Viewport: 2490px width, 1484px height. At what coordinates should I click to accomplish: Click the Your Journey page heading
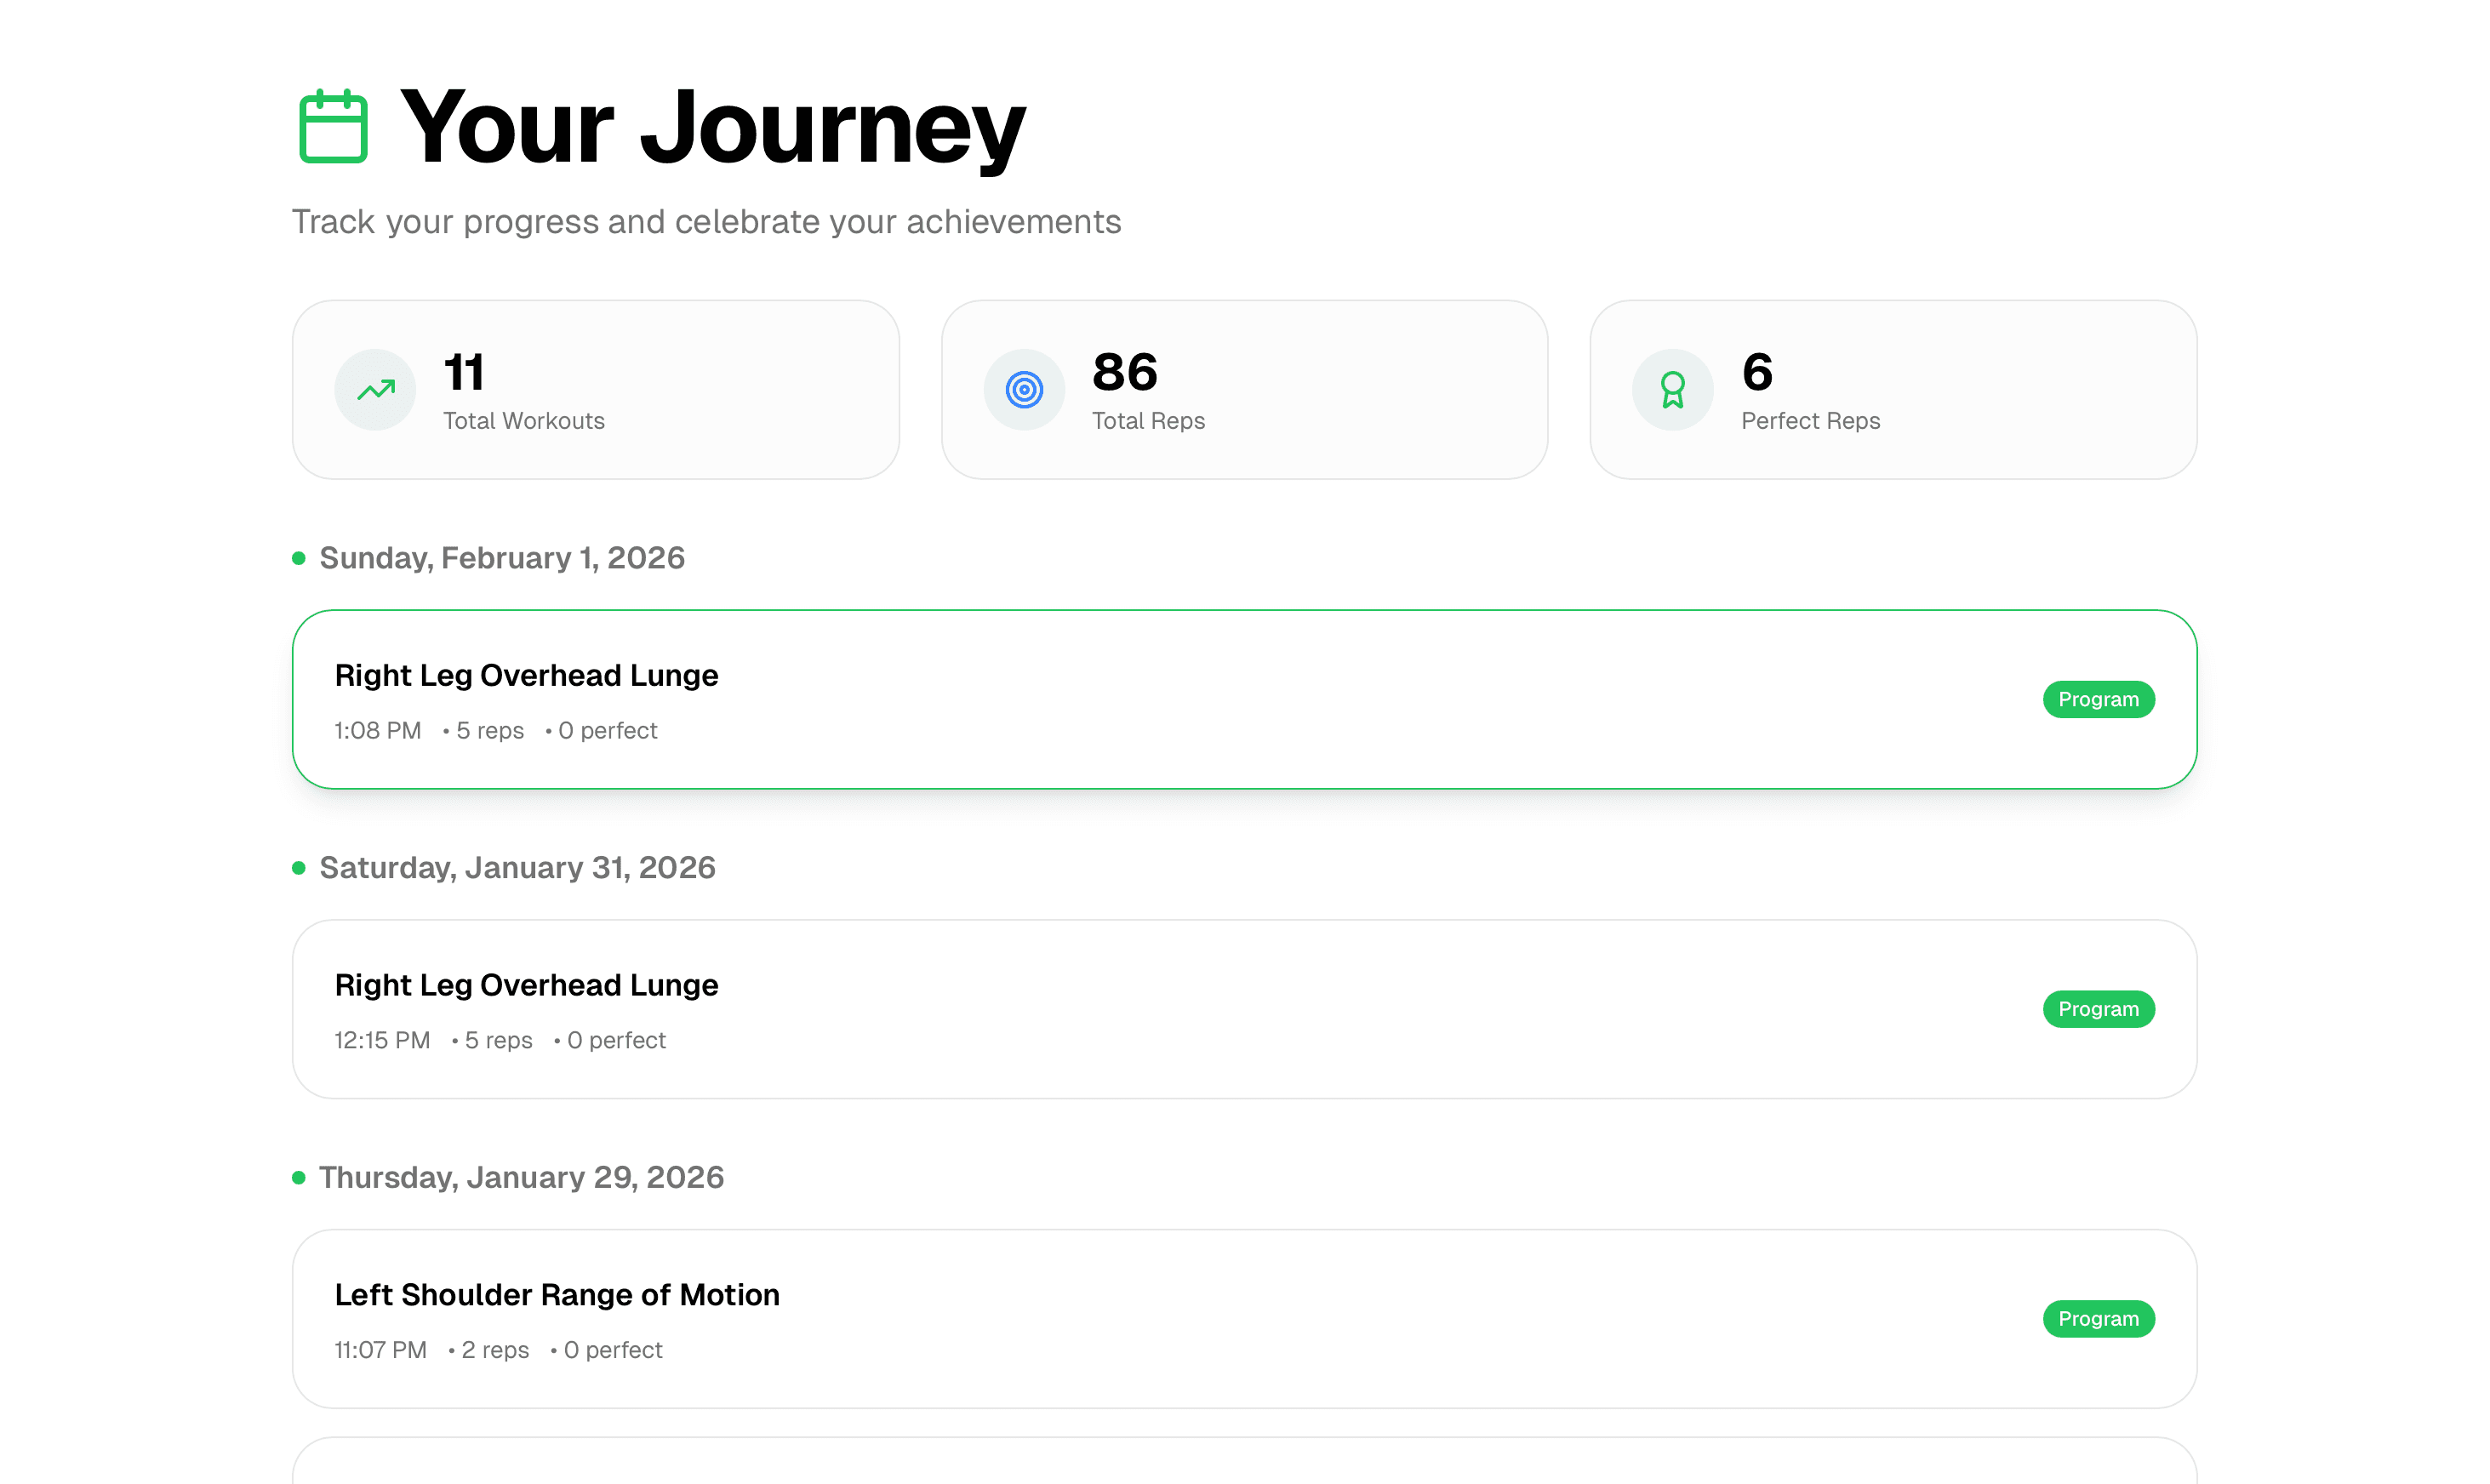712,126
